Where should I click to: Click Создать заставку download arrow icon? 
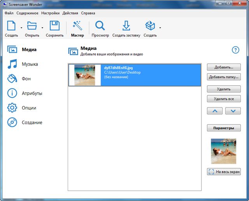(x=126, y=26)
